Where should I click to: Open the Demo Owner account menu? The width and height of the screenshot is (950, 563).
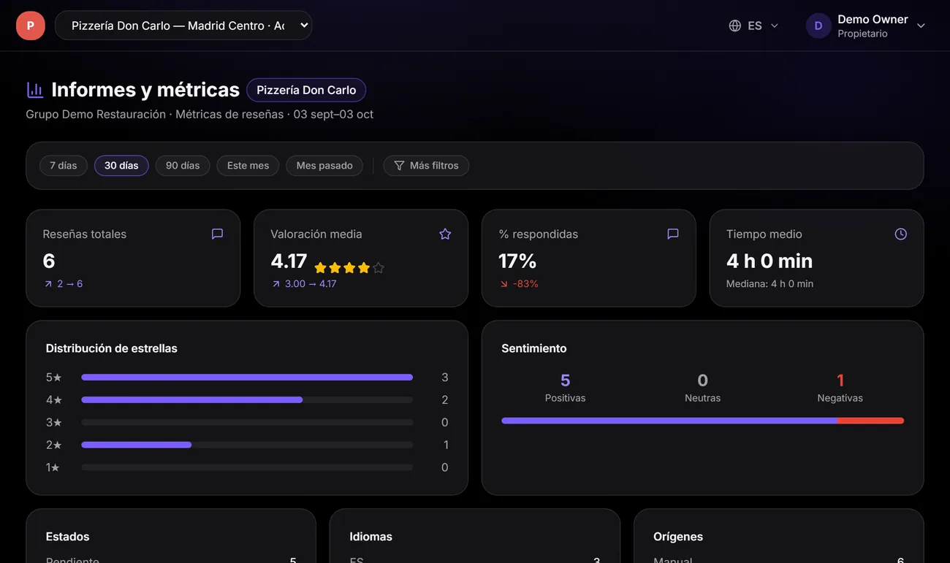867,26
